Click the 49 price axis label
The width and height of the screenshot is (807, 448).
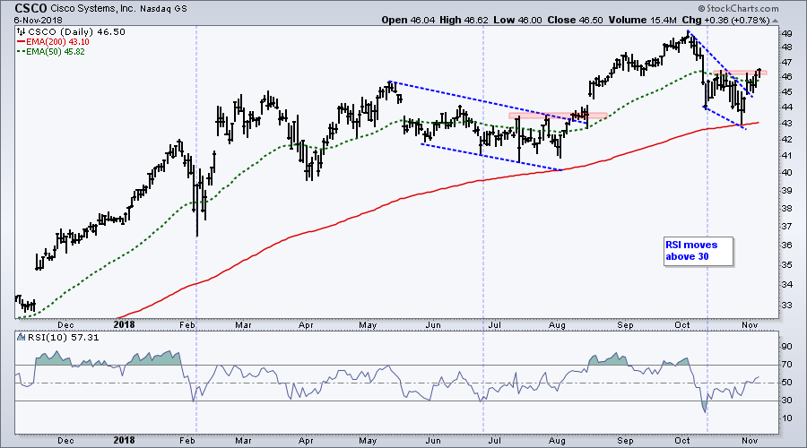point(787,34)
